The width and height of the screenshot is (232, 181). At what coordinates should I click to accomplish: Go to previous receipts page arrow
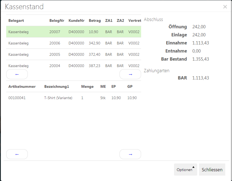pyautogui.click(x=17, y=74)
